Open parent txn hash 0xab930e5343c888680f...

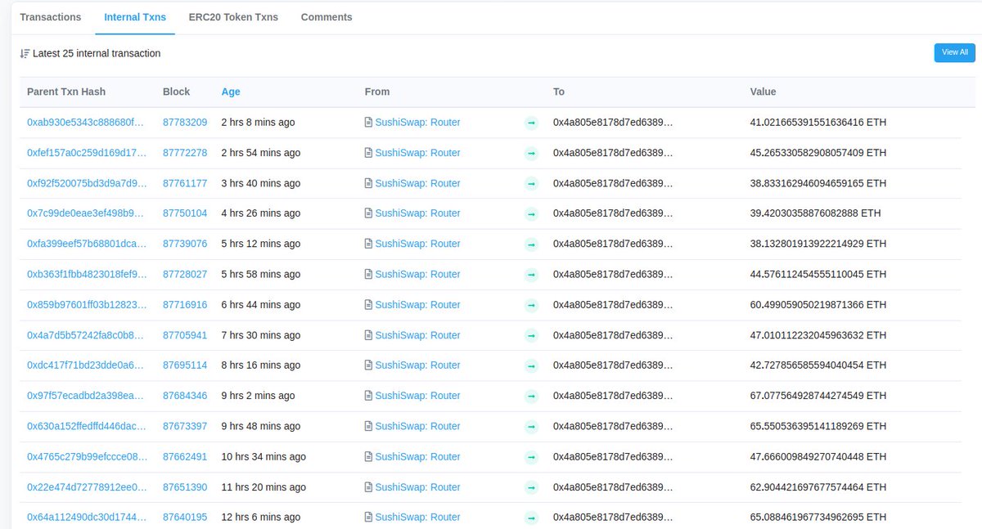[x=86, y=123]
